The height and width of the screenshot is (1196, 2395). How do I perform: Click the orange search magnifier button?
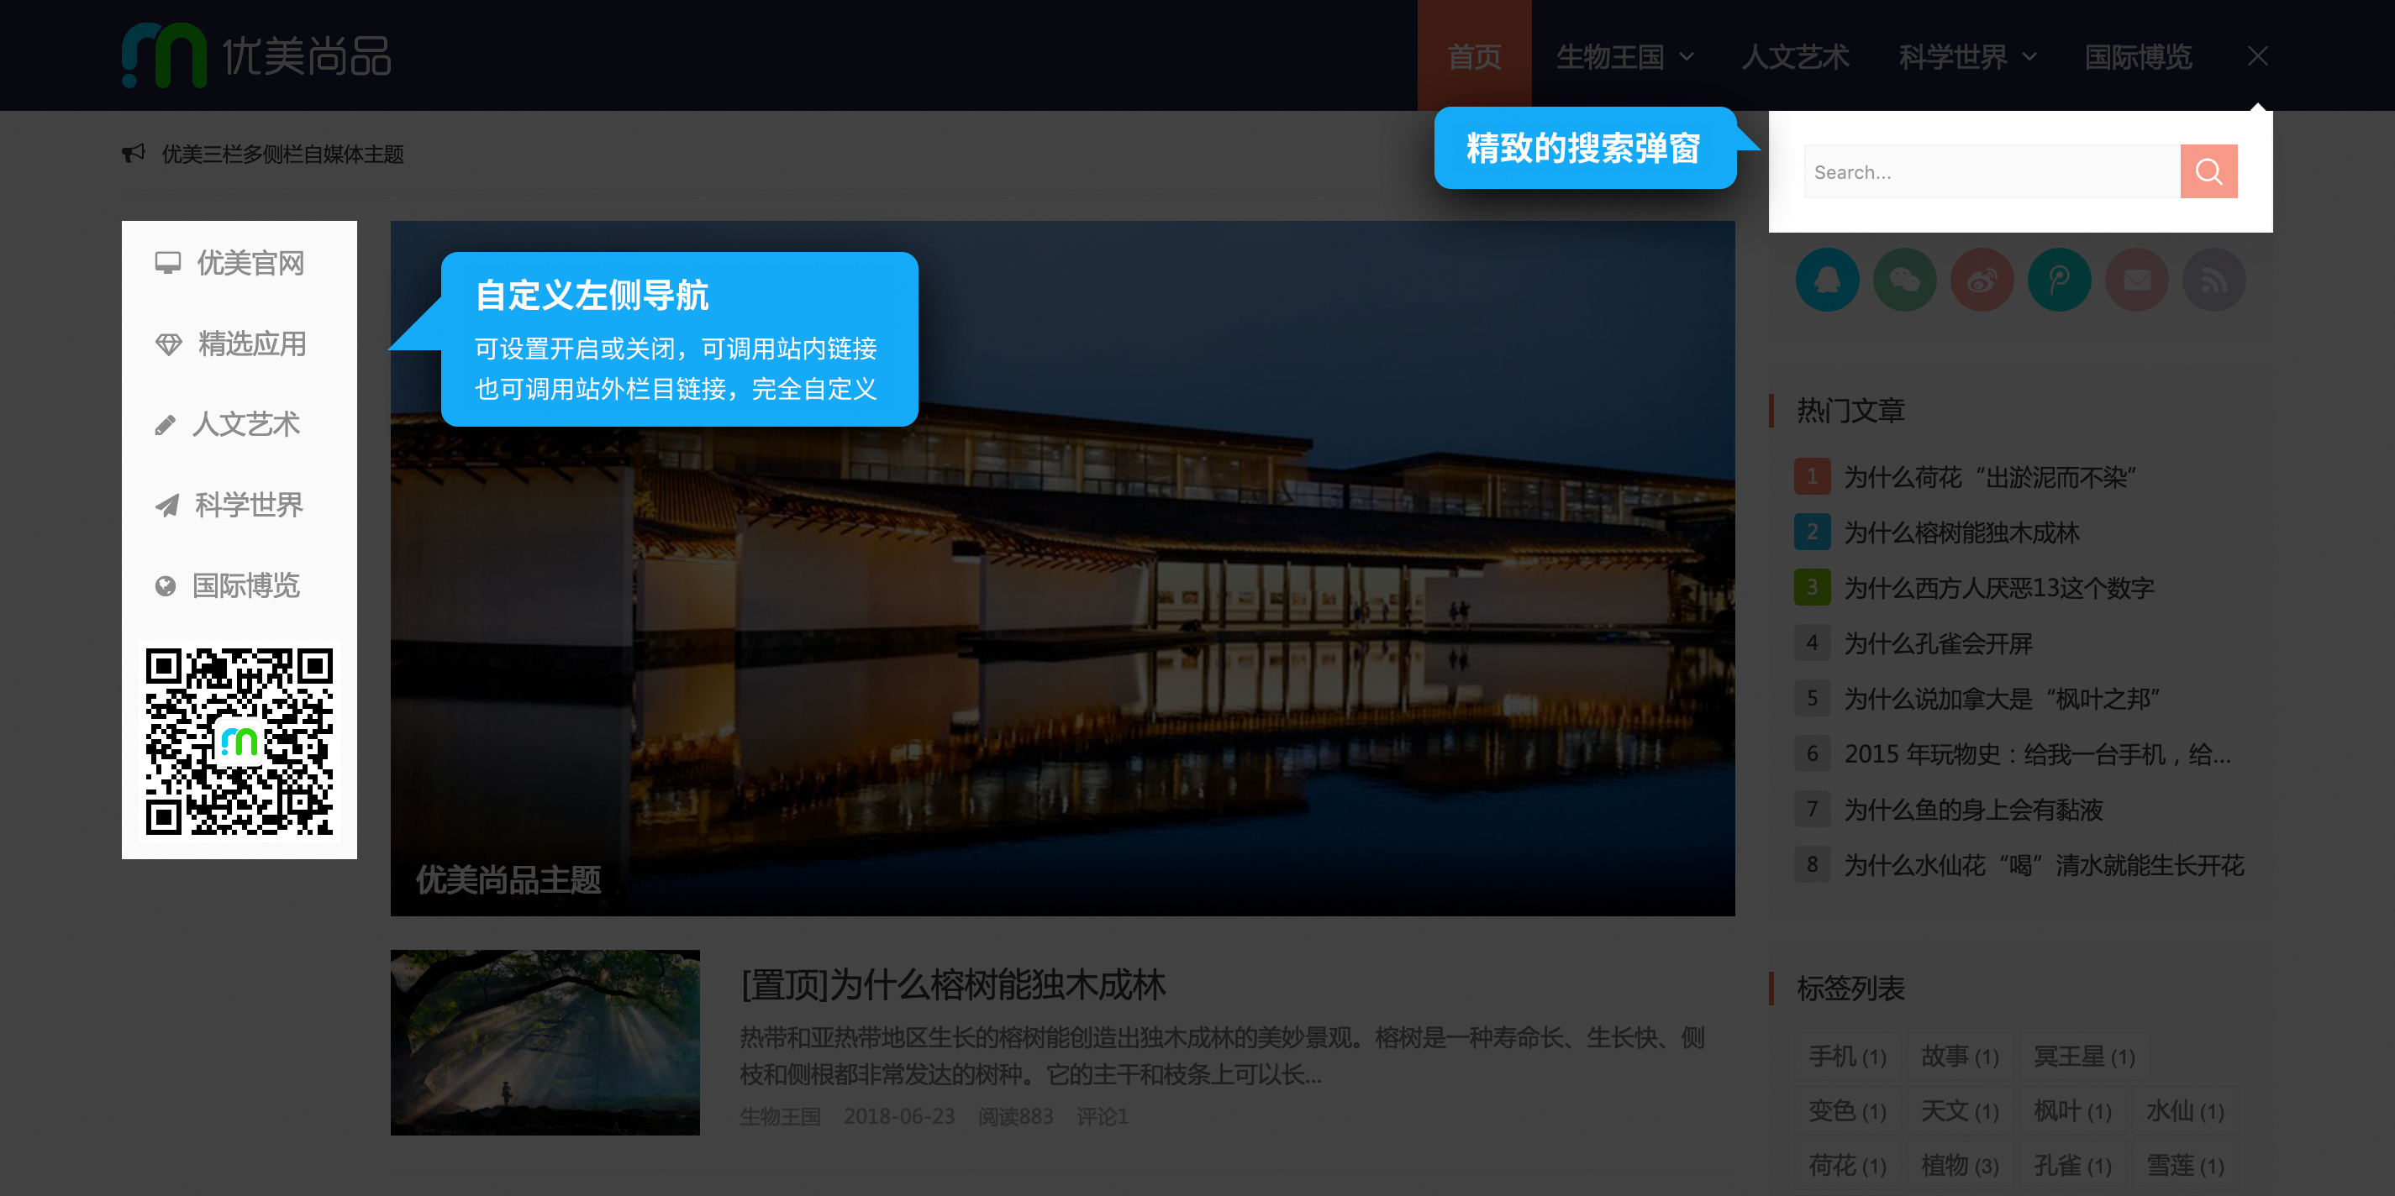pyautogui.click(x=2208, y=171)
